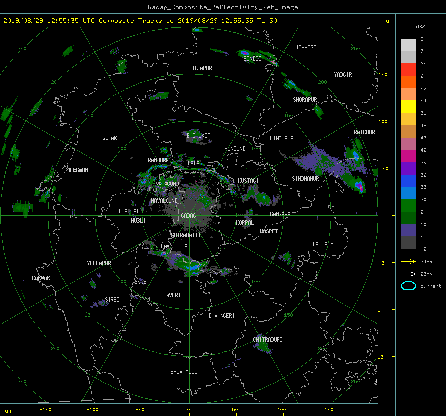Click the HUNGUND label
This screenshot has width=446, height=416.
[x=235, y=149]
